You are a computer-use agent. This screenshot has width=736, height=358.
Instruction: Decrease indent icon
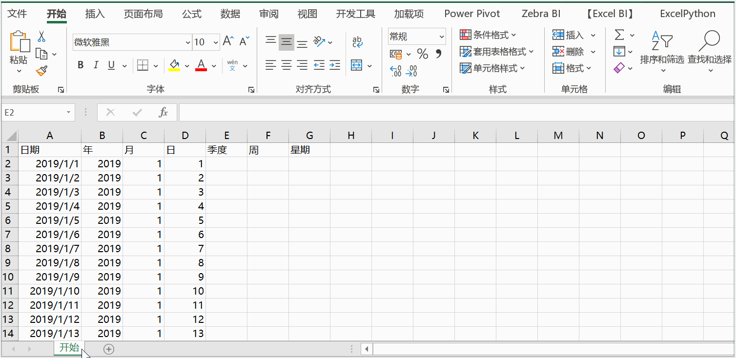coord(319,65)
